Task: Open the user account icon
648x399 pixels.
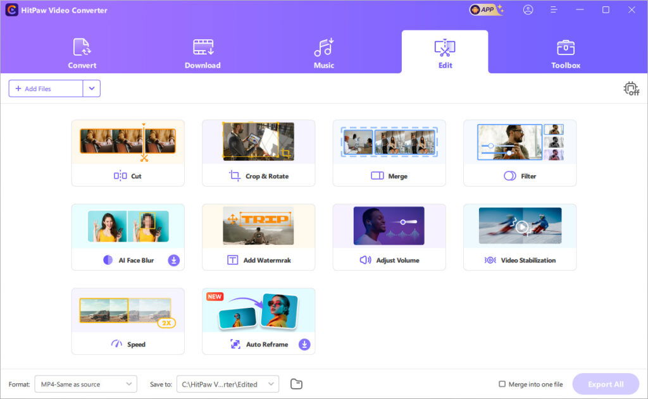Action: [x=528, y=9]
